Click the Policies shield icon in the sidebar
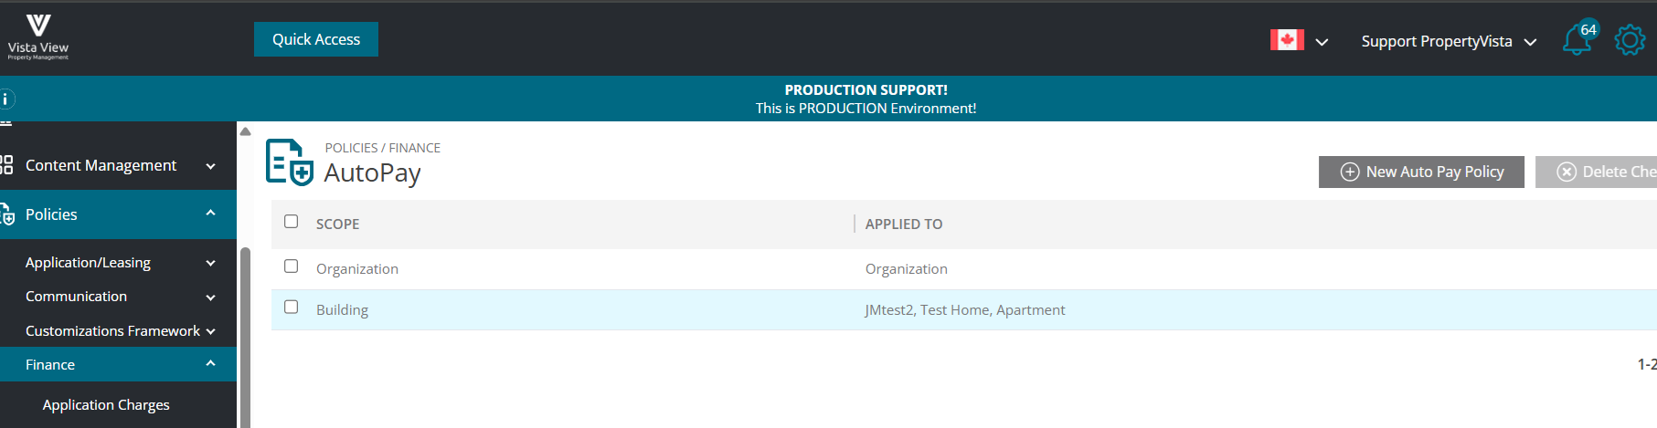 (7, 215)
